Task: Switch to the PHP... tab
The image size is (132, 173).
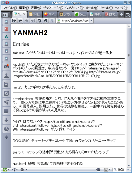Action: click(95, 14)
